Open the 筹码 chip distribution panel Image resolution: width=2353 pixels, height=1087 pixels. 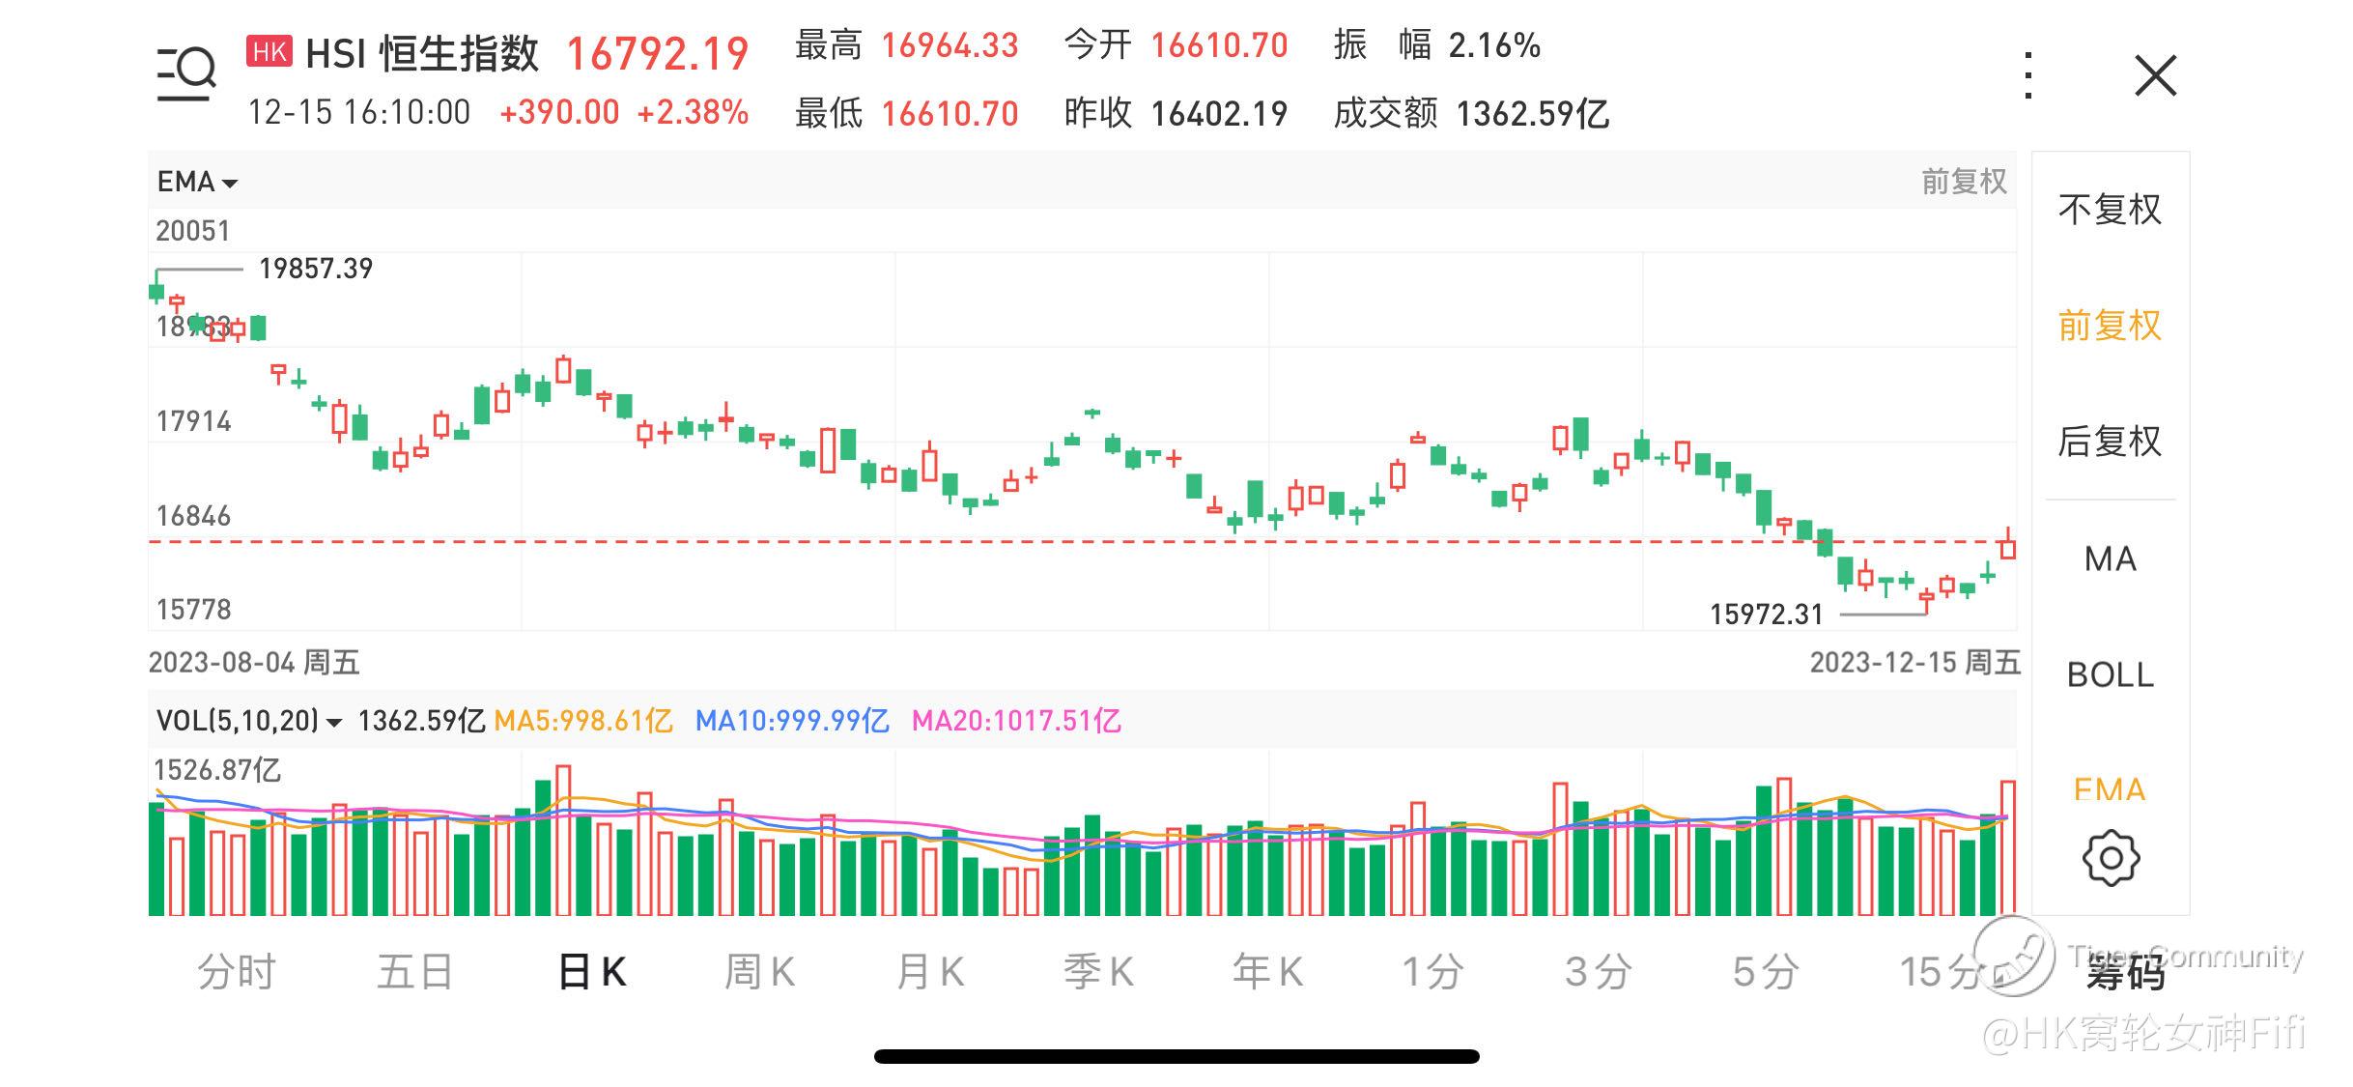2125,974
